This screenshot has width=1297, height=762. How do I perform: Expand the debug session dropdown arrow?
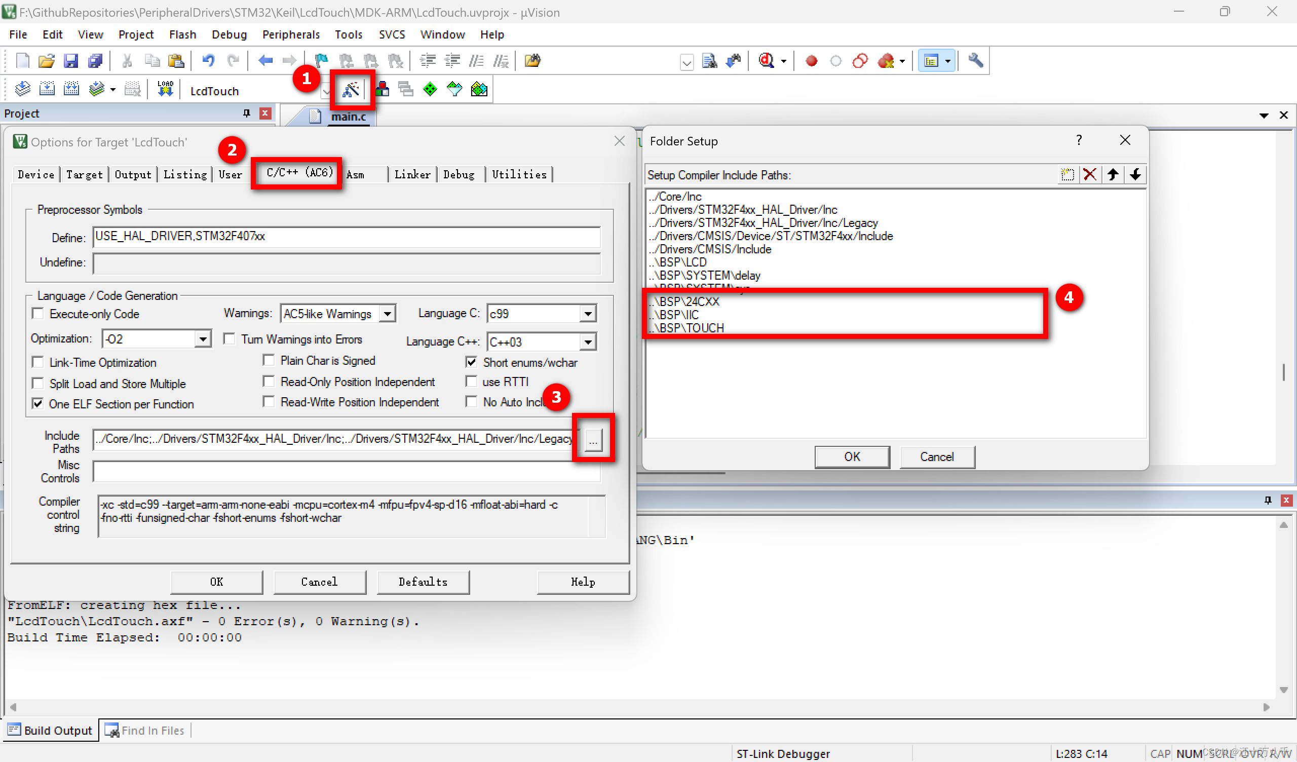click(784, 61)
